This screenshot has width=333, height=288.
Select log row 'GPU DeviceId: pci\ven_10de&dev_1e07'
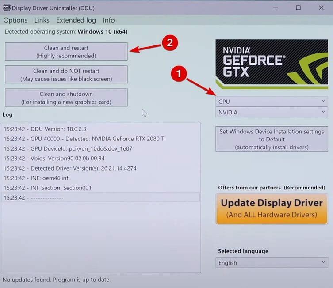coord(100,148)
